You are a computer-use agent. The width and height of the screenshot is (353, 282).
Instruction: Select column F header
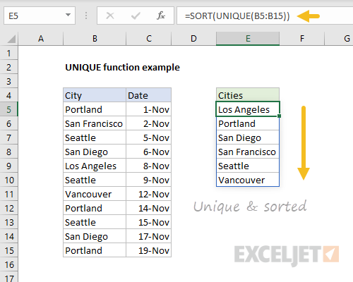coord(302,38)
